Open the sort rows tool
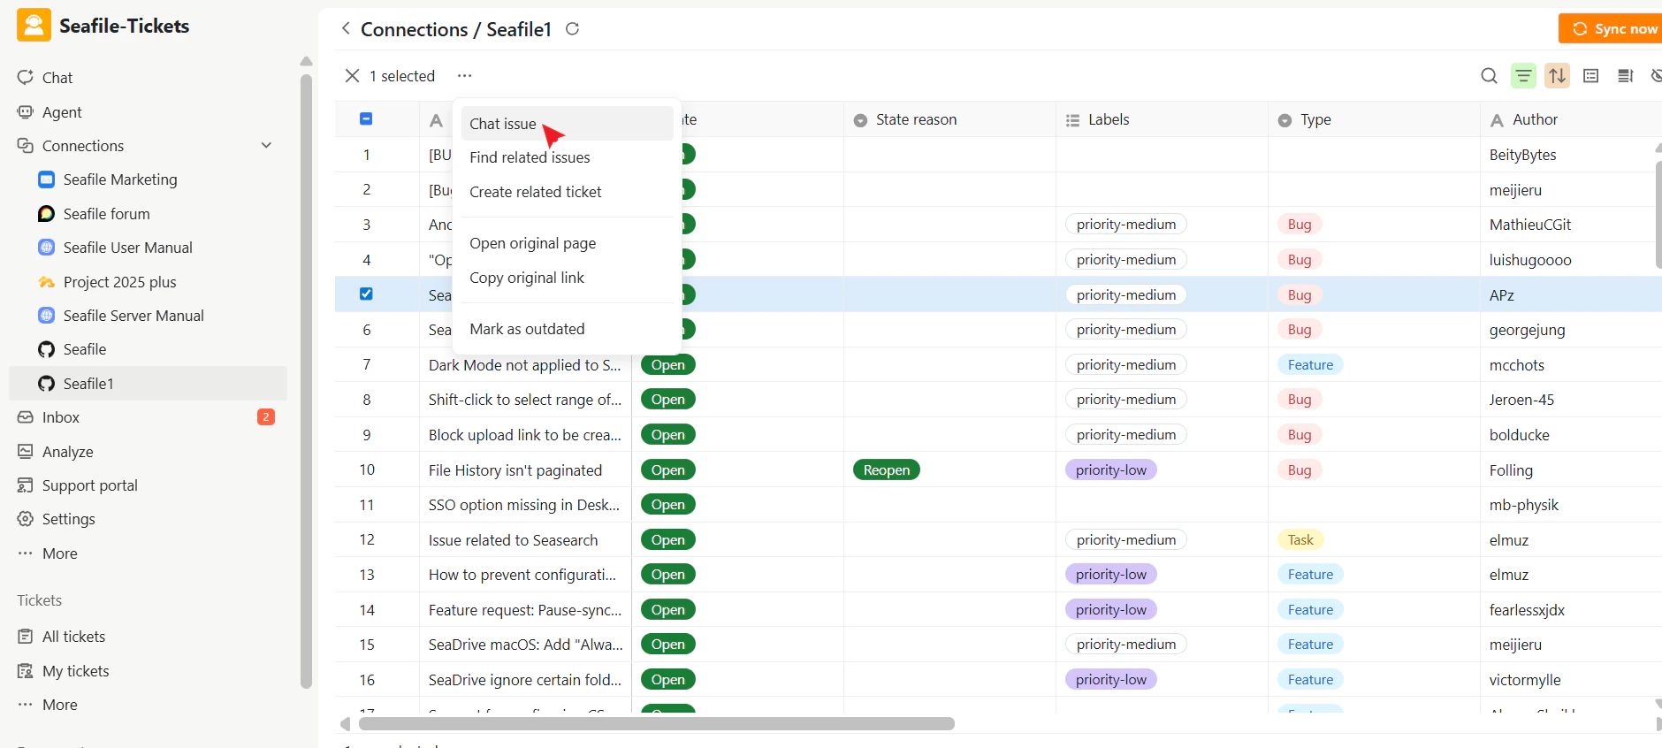 point(1558,76)
